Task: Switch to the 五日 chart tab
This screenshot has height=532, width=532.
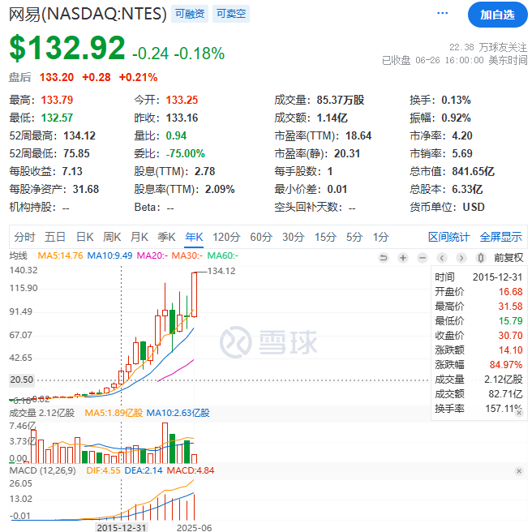Action: 55,237
